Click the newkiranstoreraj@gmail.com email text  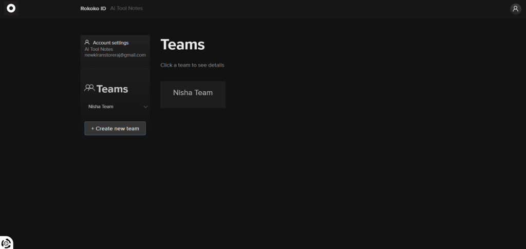point(115,55)
